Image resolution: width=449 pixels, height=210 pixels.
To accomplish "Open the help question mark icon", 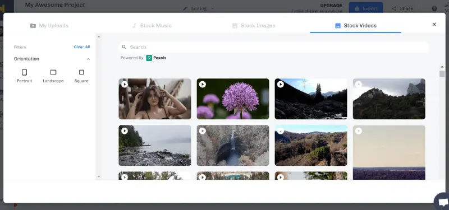I will (x=434, y=8).
